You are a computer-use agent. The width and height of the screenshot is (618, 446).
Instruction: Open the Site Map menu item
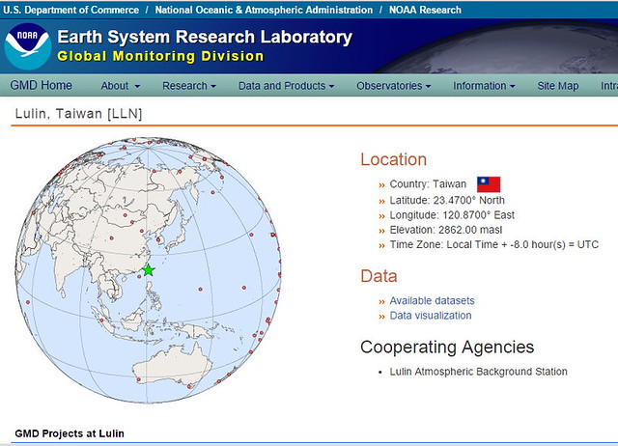click(558, 86)
